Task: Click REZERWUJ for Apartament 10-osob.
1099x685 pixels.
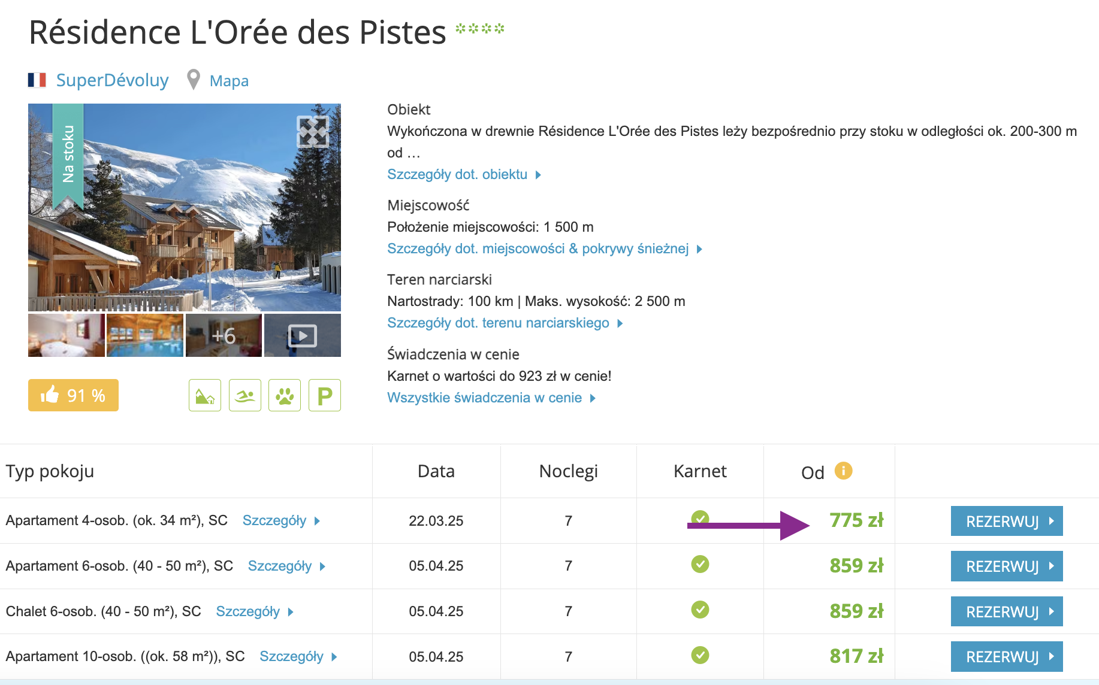Action: tap(1007, 656)
